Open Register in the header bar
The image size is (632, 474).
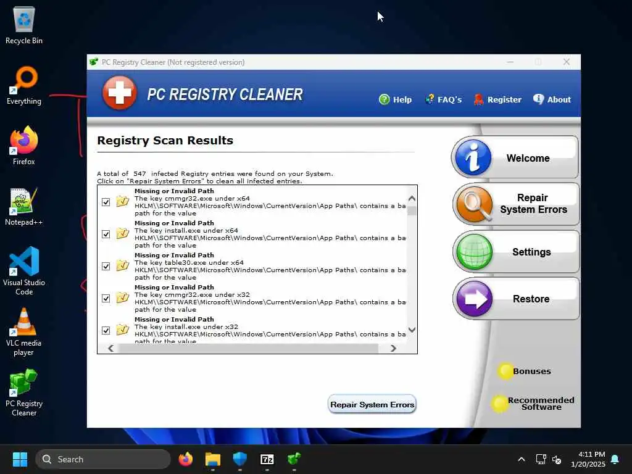click(497, 99)
